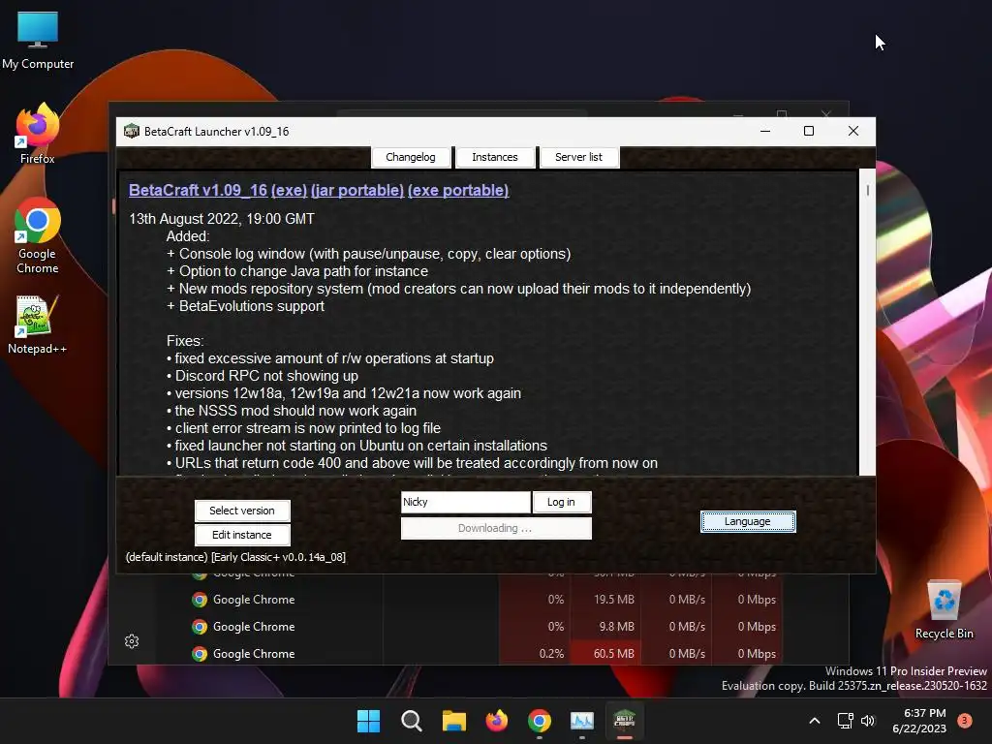Click the changelog date 13th August 2022

(x=222, y=219)
